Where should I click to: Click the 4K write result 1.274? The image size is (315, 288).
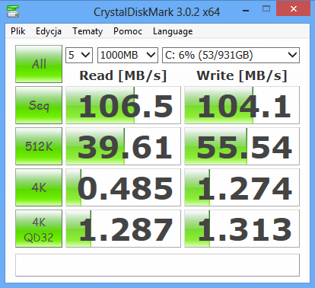click(242, 187)
